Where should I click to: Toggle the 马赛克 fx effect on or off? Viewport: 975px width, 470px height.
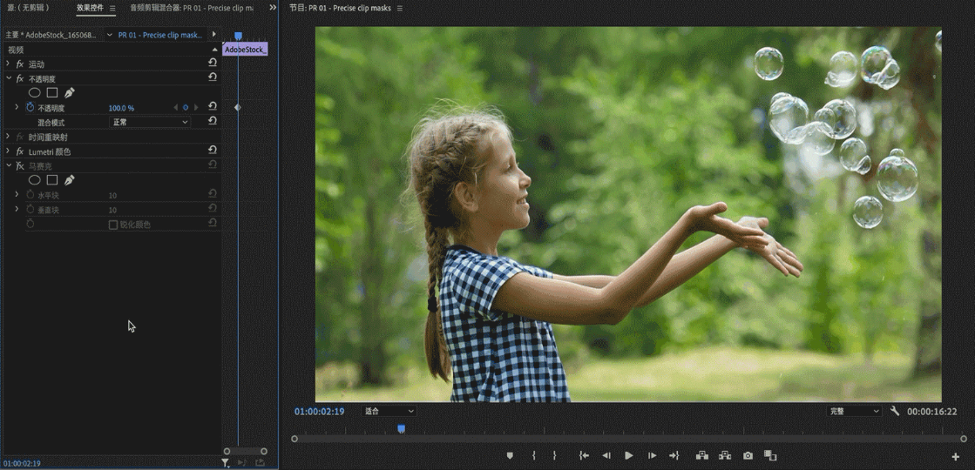click(20, 165)
